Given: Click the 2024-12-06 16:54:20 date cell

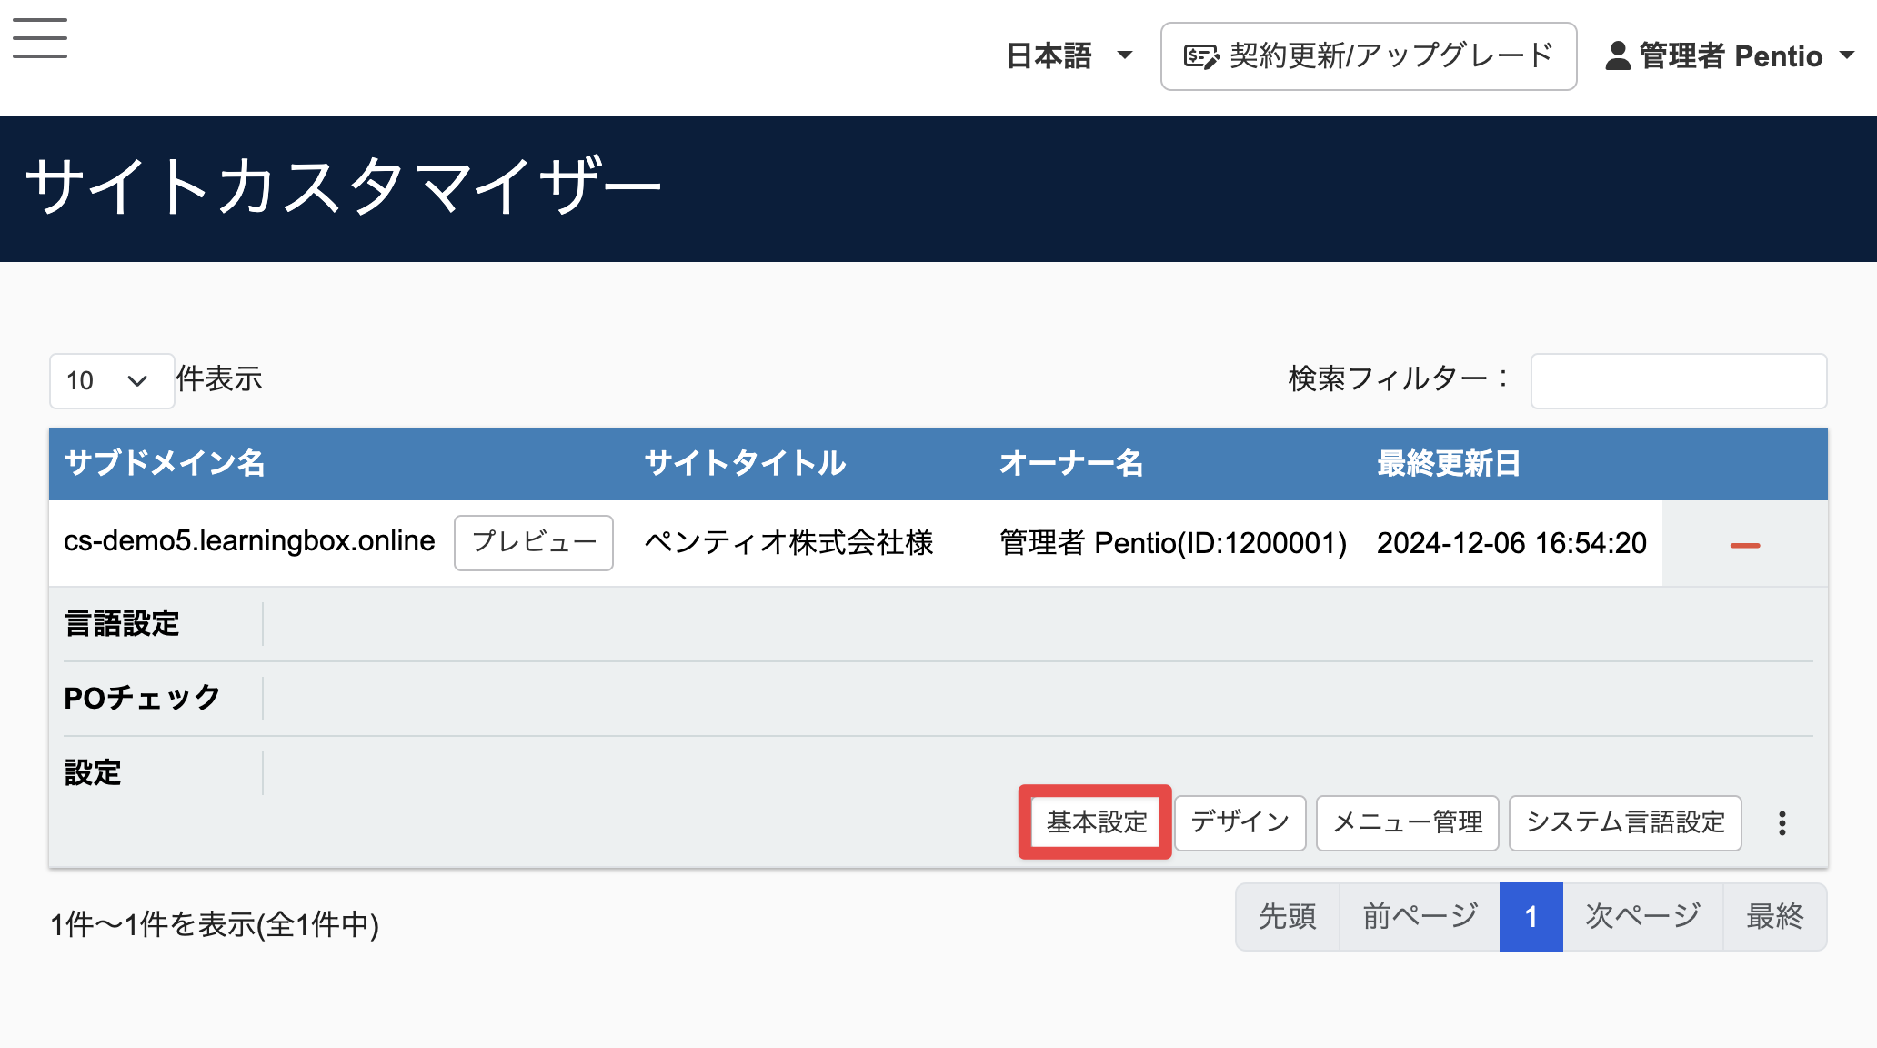Looking at the screenshot, I should (1511, 543).
